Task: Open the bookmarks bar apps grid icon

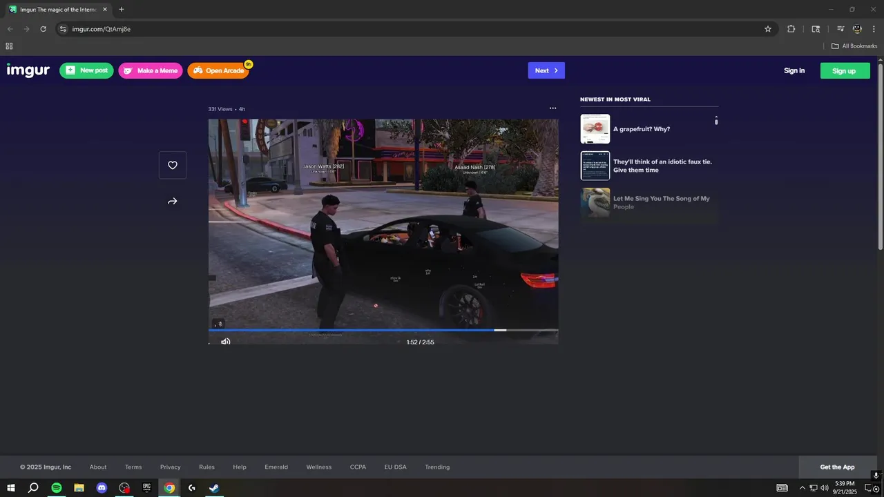Action: (9, 46)
